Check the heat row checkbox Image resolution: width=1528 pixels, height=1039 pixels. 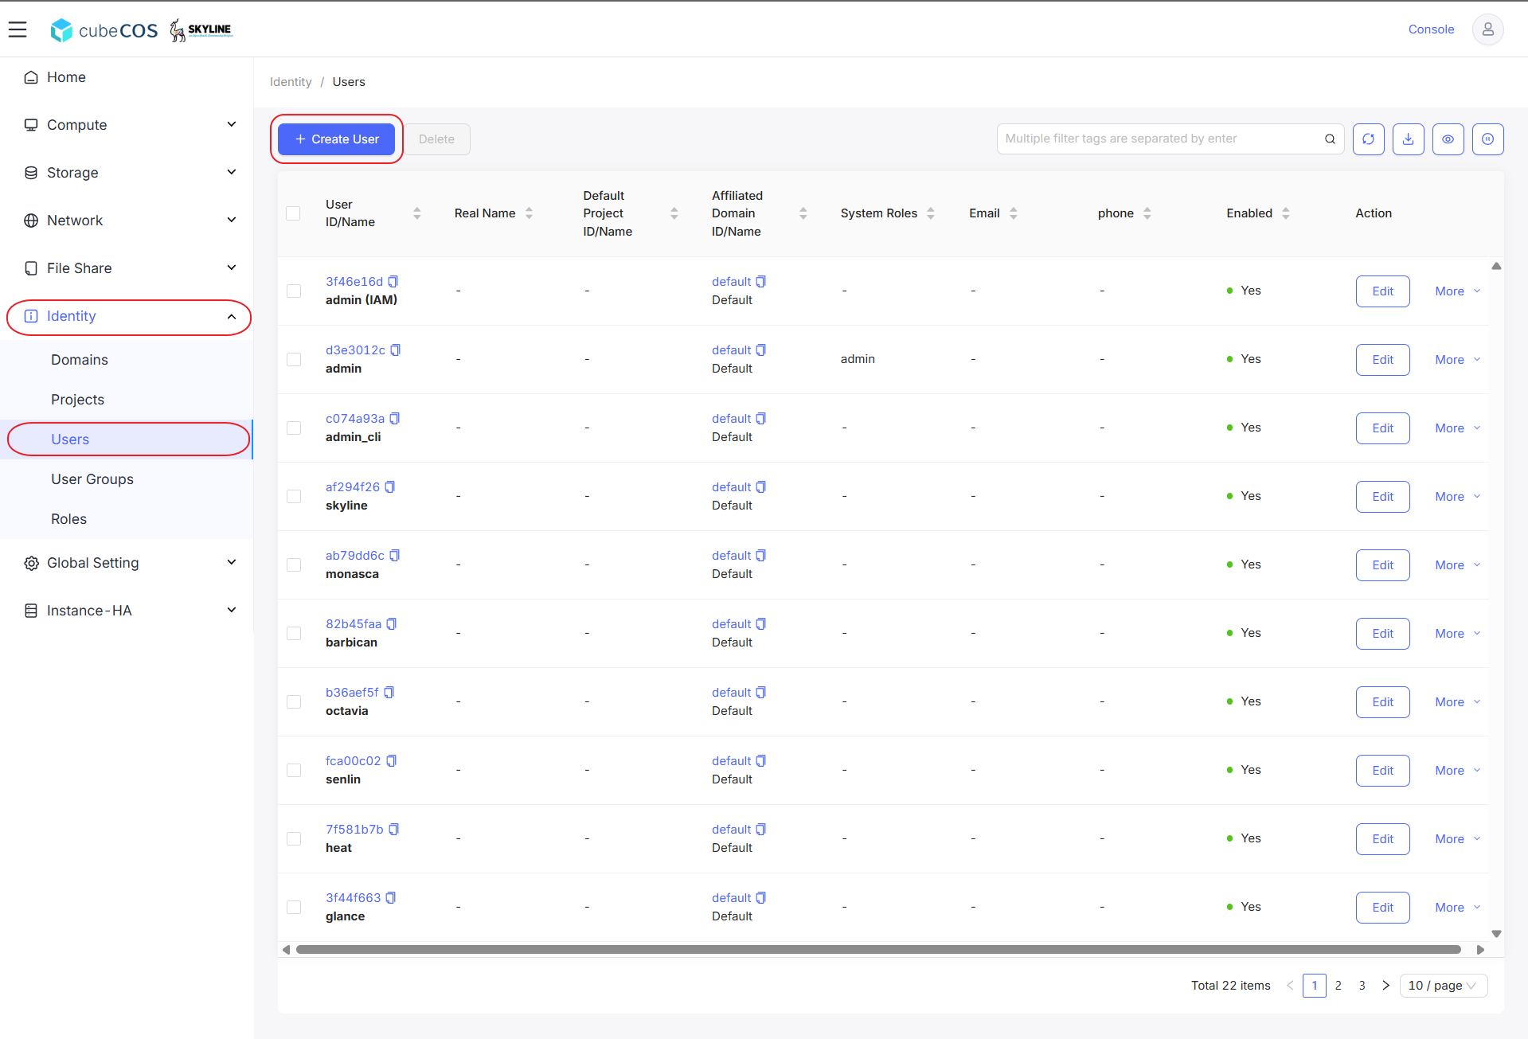tap(294, 838)
